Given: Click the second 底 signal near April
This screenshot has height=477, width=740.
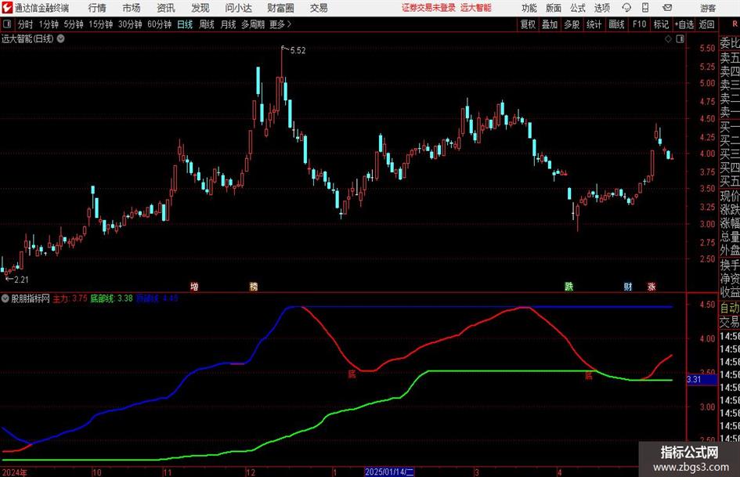Looking at the screenshot, I should 589,375.
